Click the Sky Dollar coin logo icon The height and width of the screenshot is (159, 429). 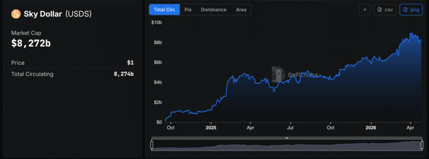[16, 14]
